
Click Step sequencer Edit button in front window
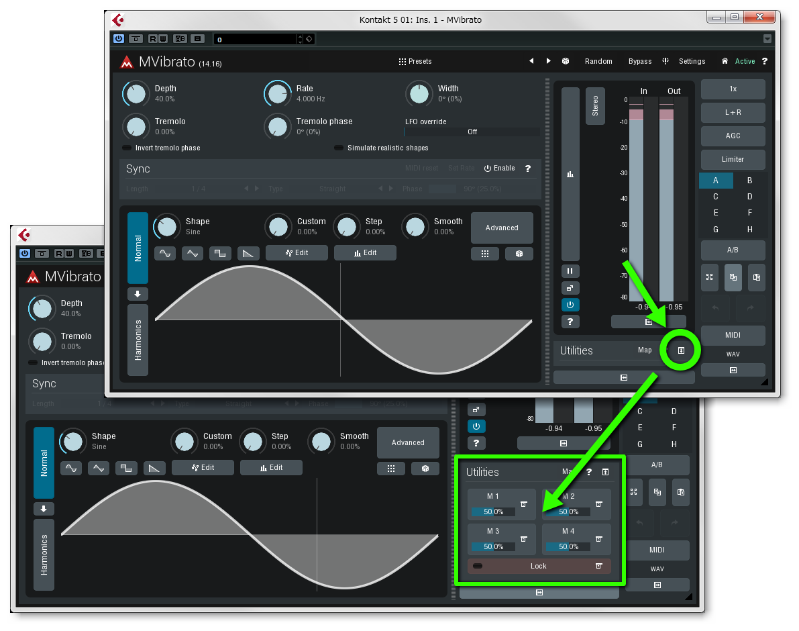coord(365,253)
